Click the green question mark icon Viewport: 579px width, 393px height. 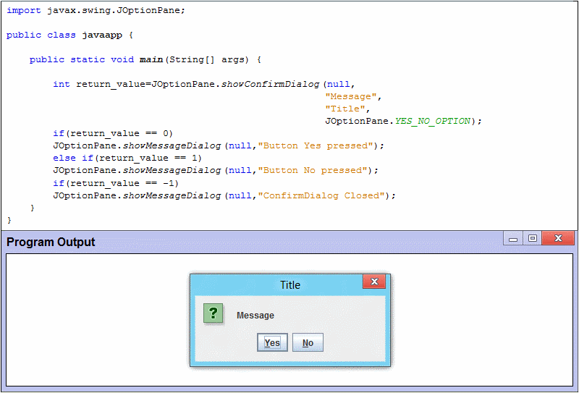coord(213,313)
